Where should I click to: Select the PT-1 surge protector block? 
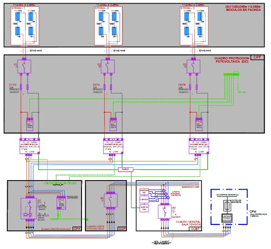click(30, 124)
